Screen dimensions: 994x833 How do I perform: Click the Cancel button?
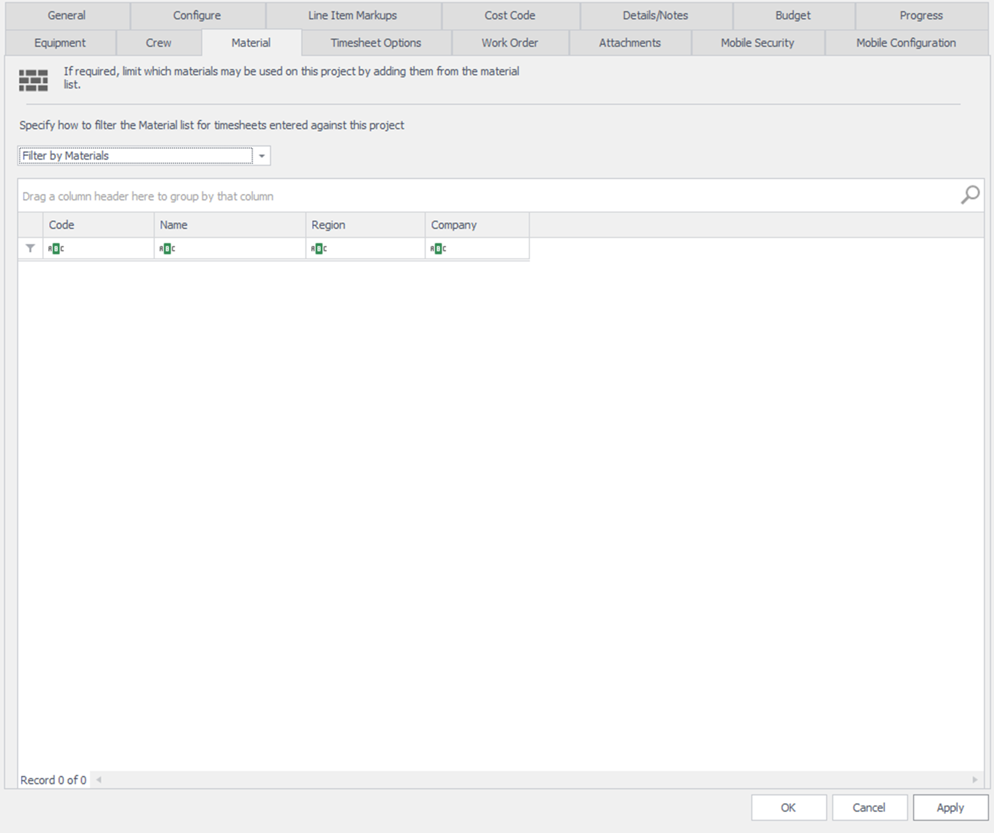click(869, 807)
